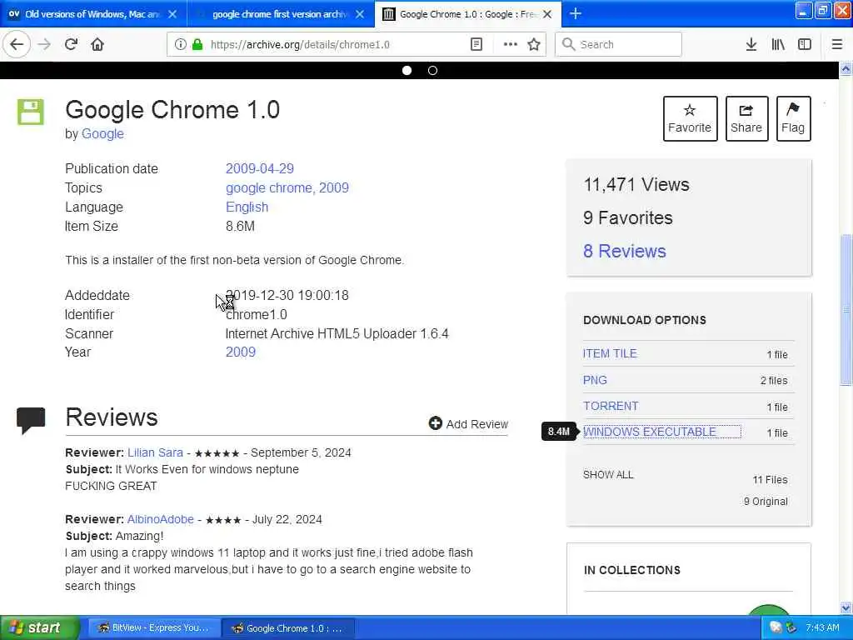
Task: Open reviewer AlbinoAdobe's profile
Action: point(161,519)
